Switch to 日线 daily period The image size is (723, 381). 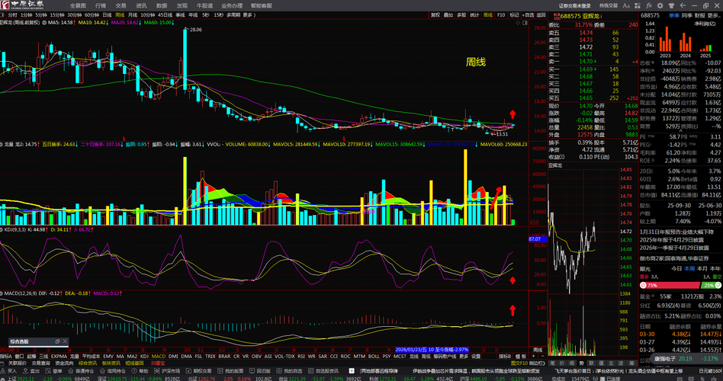107,14
